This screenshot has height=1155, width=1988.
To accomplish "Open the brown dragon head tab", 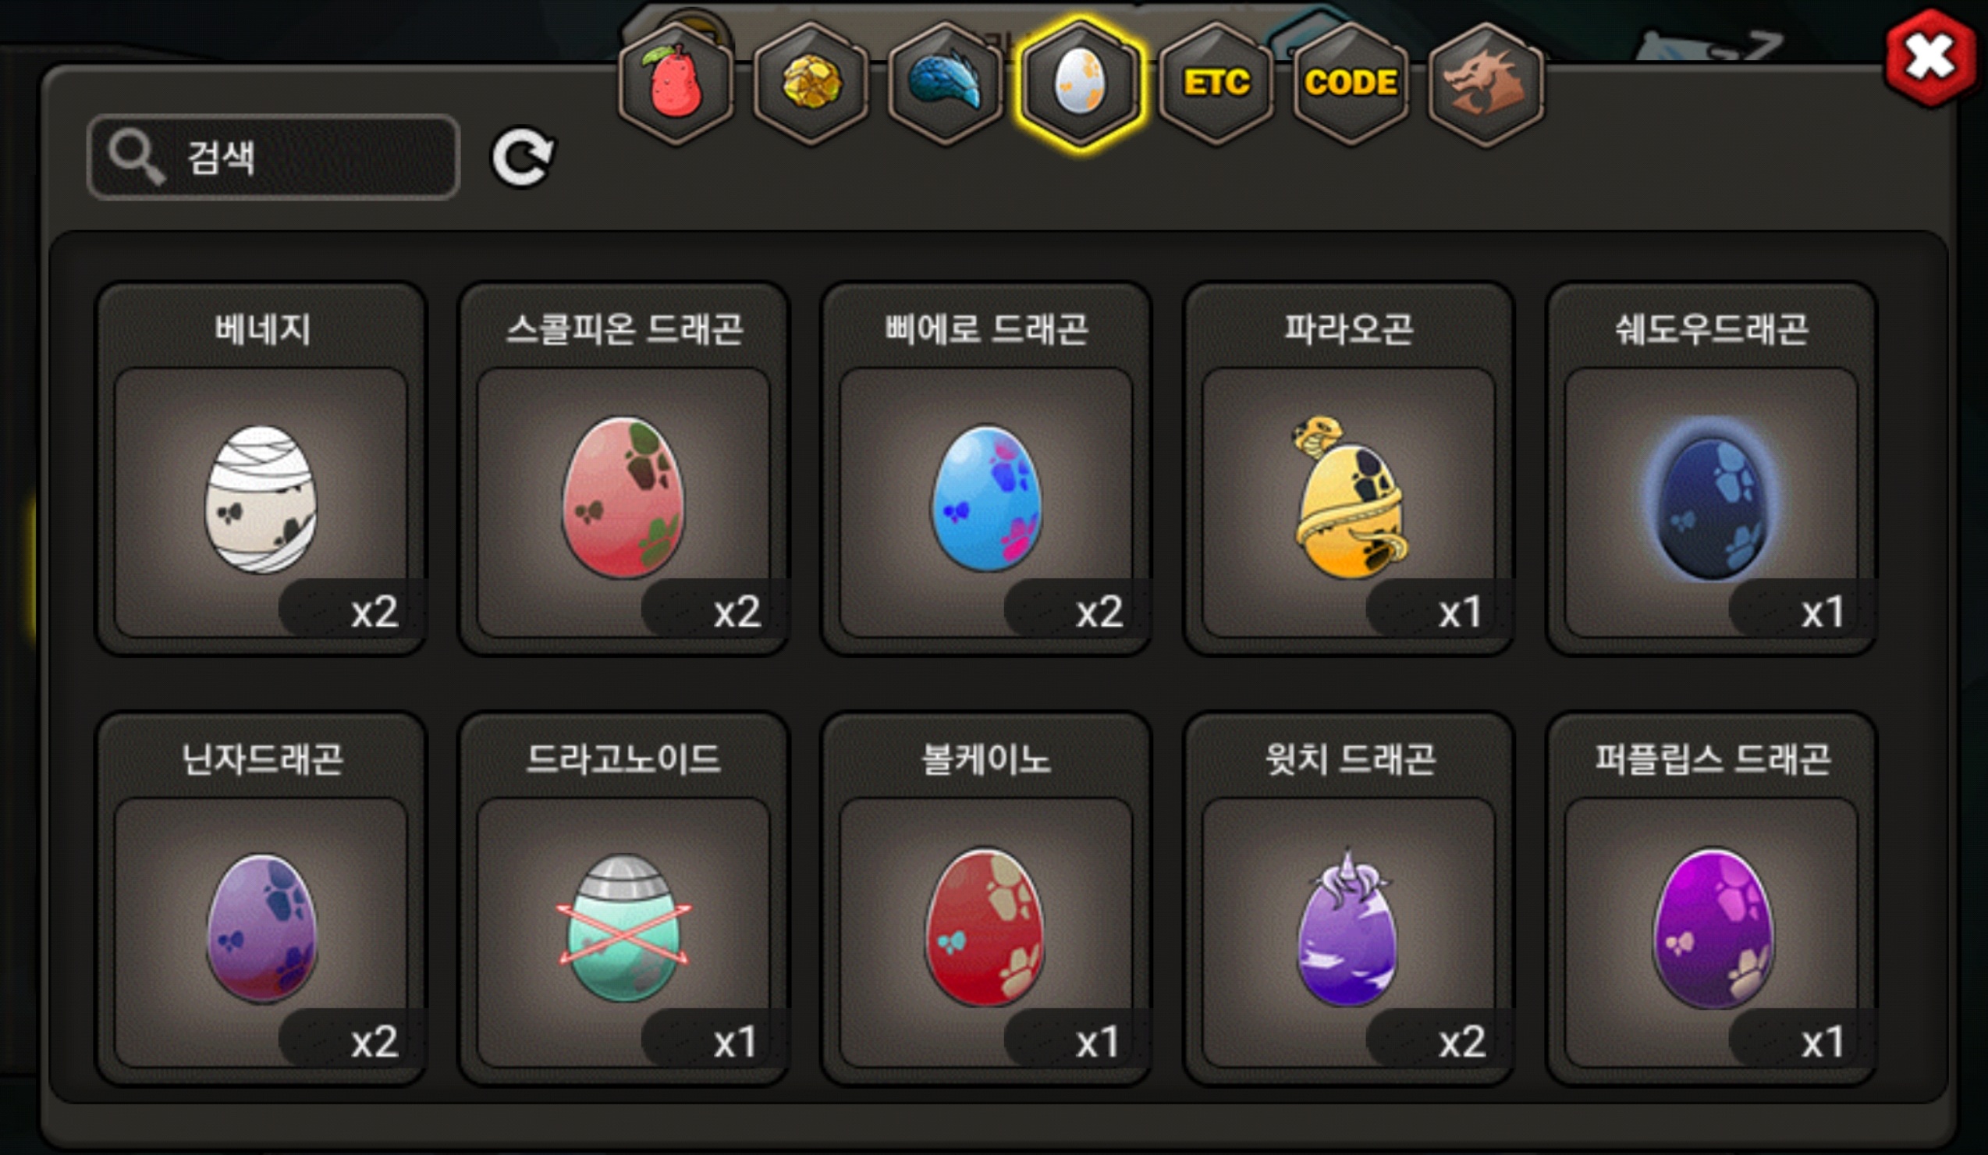I will coord(1486,83).
